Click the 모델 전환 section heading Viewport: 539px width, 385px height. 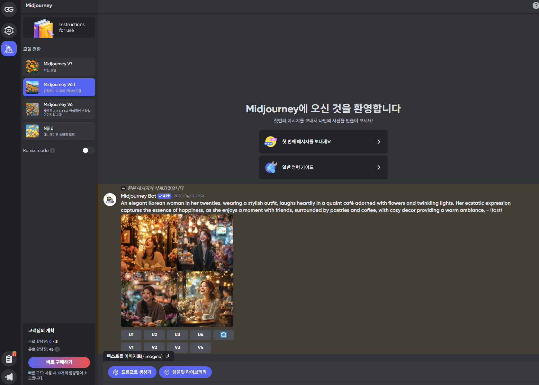tap(32, 49)
